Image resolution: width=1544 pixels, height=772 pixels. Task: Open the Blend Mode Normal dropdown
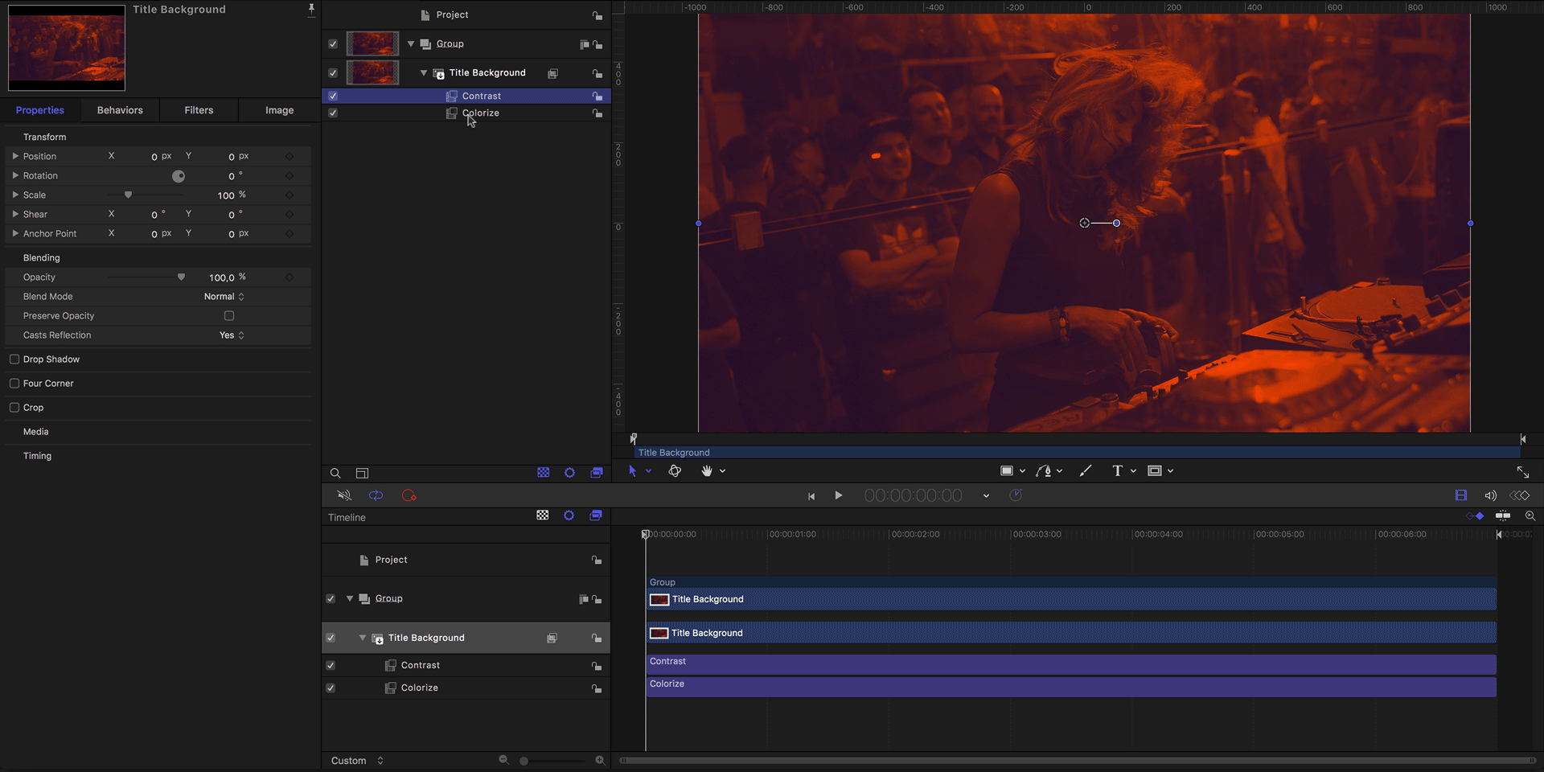pos(224,297)
